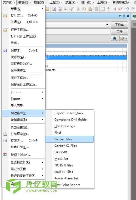
Task: Expand the Export submenu
Action: tap(42, 99)
